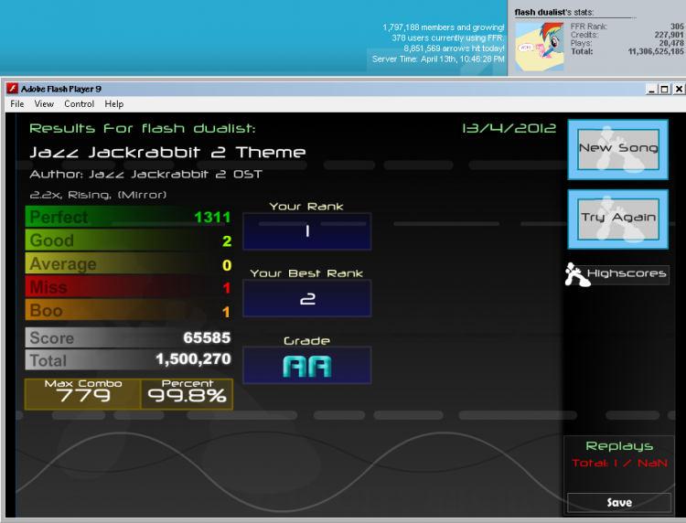The width and height of the screenshot is (686, 523).
Task: Click the Replays Total: 1 / NaN text
Action: coord(619,463)
